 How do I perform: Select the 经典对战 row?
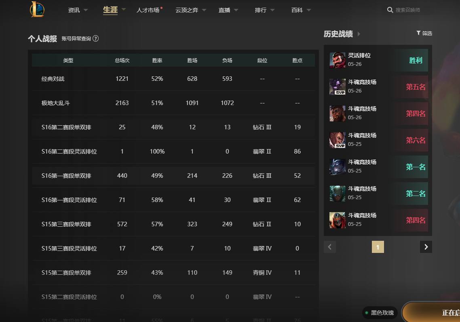coord(173,79)
